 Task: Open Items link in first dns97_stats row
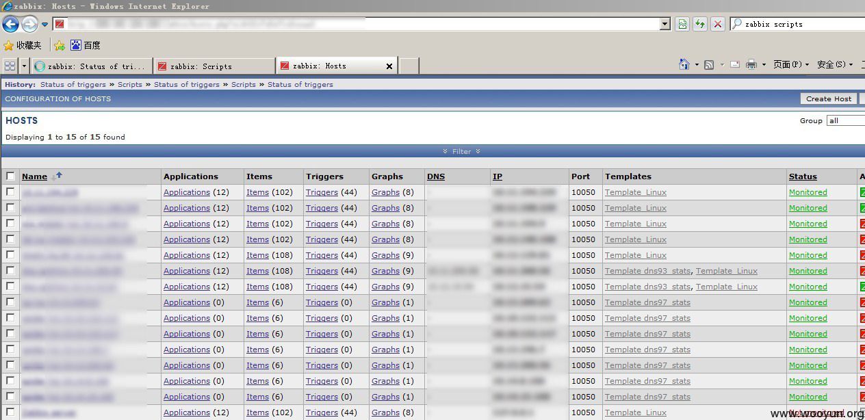pos(257,302)
